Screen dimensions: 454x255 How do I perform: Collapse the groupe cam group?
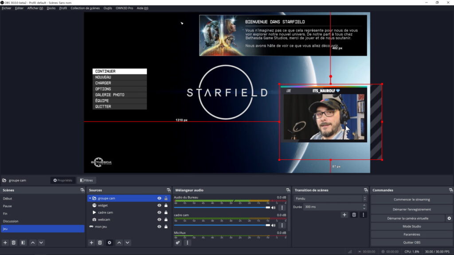90,198
